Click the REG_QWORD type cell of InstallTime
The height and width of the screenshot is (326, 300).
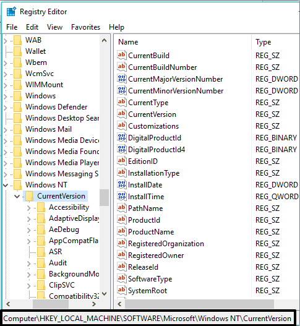(276, 196)
